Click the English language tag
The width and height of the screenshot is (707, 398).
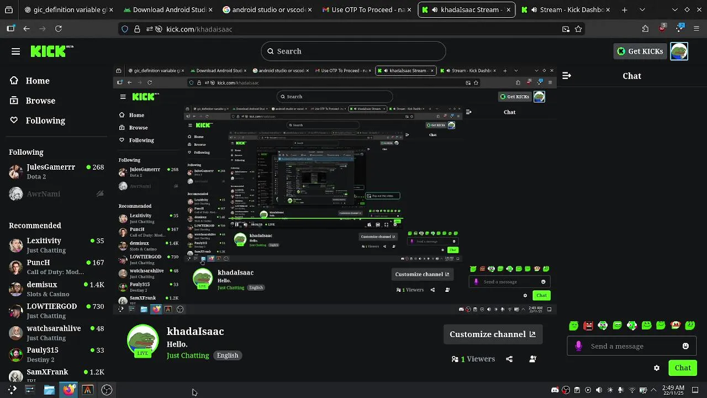[228, 355]
